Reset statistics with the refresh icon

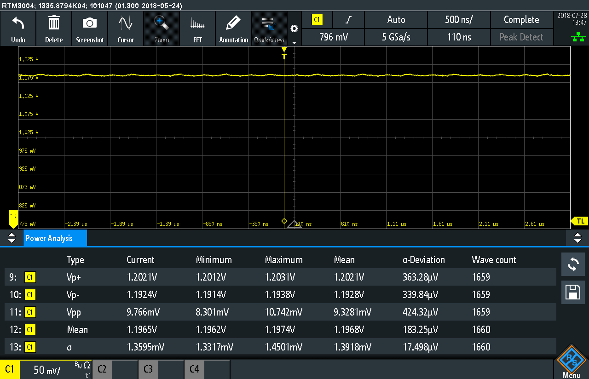(573, 264)
